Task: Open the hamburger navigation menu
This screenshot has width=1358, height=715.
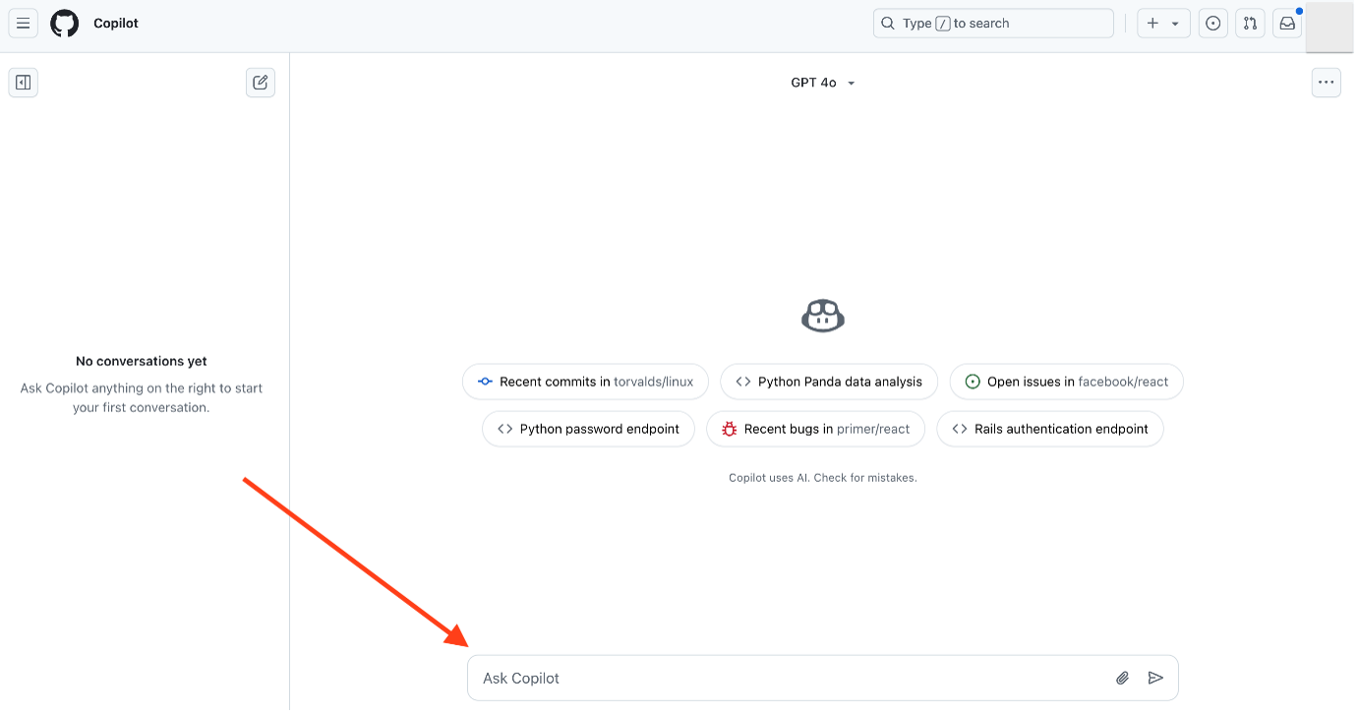Action: pos(24,24)
